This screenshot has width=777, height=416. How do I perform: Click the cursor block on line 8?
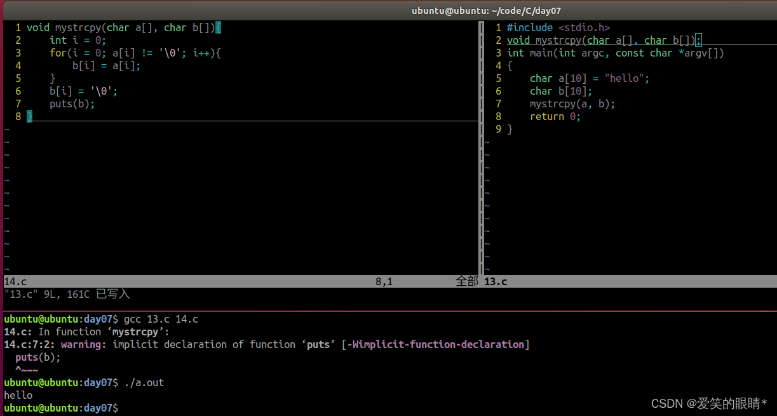click(x=29, y=116)
